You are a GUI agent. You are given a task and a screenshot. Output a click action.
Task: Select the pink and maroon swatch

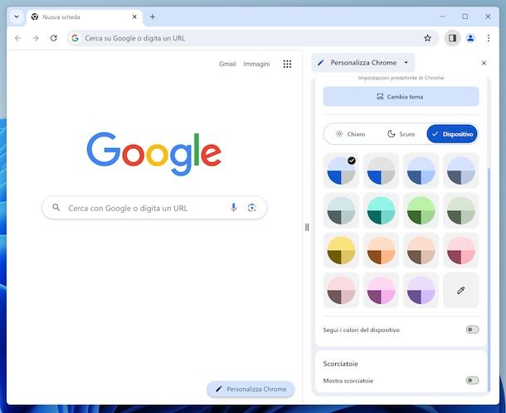pyautogui.click(x=461, y=251)
